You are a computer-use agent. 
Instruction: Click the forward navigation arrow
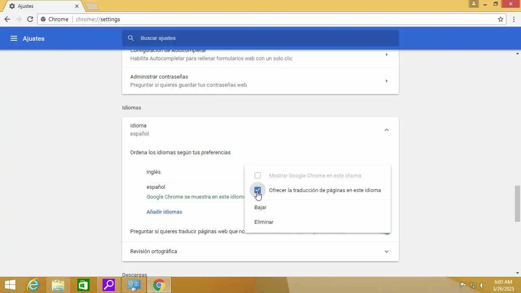point(19,19)
